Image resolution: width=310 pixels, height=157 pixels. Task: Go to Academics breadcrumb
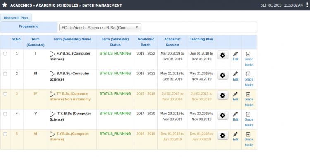point(21,5)
